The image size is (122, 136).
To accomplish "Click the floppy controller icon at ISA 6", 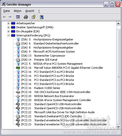I will pyautogui.click(x=18, y=43).
